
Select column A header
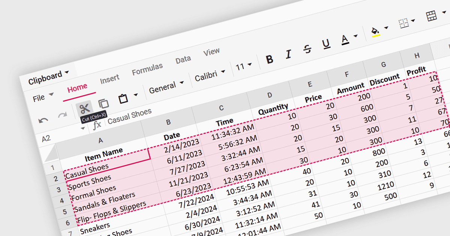[100, 140]
